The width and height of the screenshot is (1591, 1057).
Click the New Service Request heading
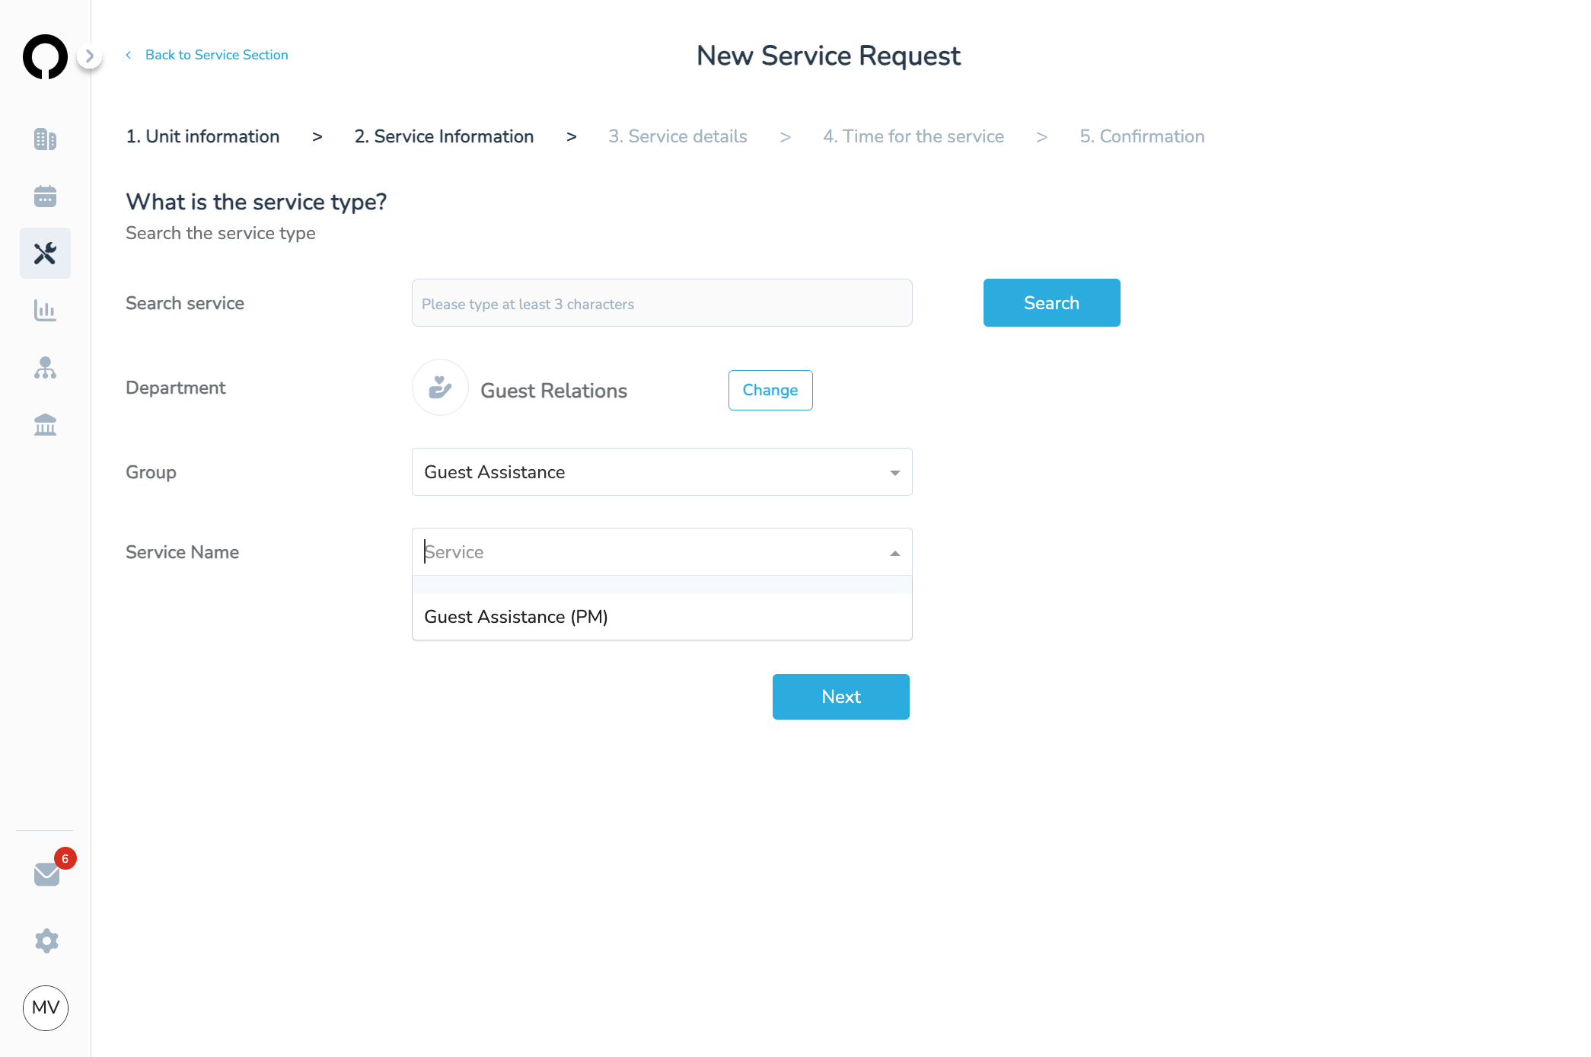[828, 56]
